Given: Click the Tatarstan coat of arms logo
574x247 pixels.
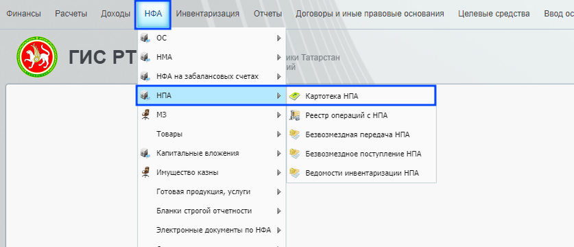Looking at the screenshot, I should pyautogui.click(x=37, y=57).
